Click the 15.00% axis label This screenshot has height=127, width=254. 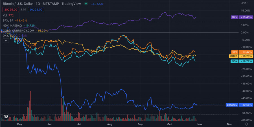pyautogui.click(x=246, y=10)
